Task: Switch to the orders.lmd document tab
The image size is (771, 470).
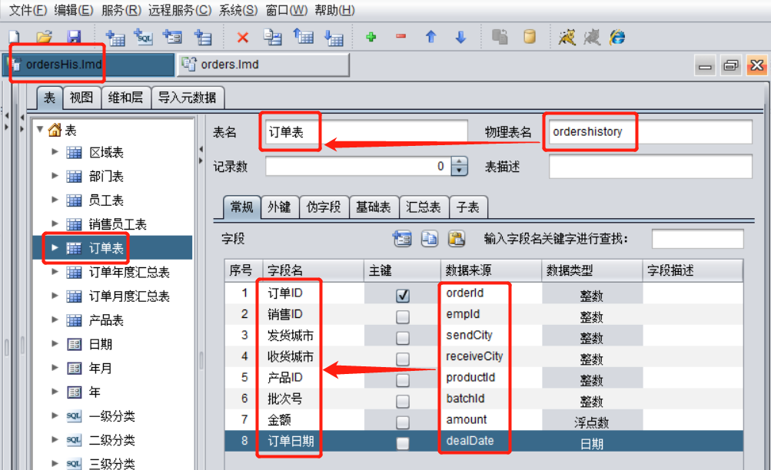Action: click(263, 65)
